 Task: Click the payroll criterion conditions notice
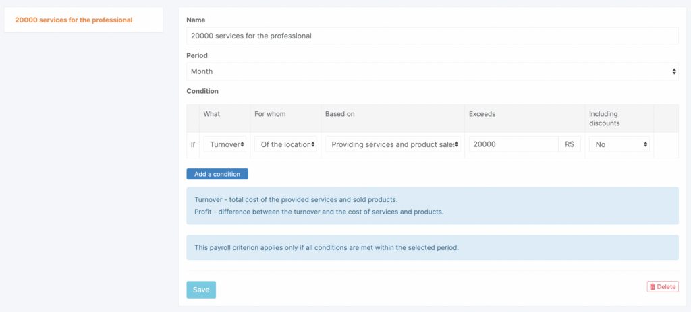click(432, 247)
